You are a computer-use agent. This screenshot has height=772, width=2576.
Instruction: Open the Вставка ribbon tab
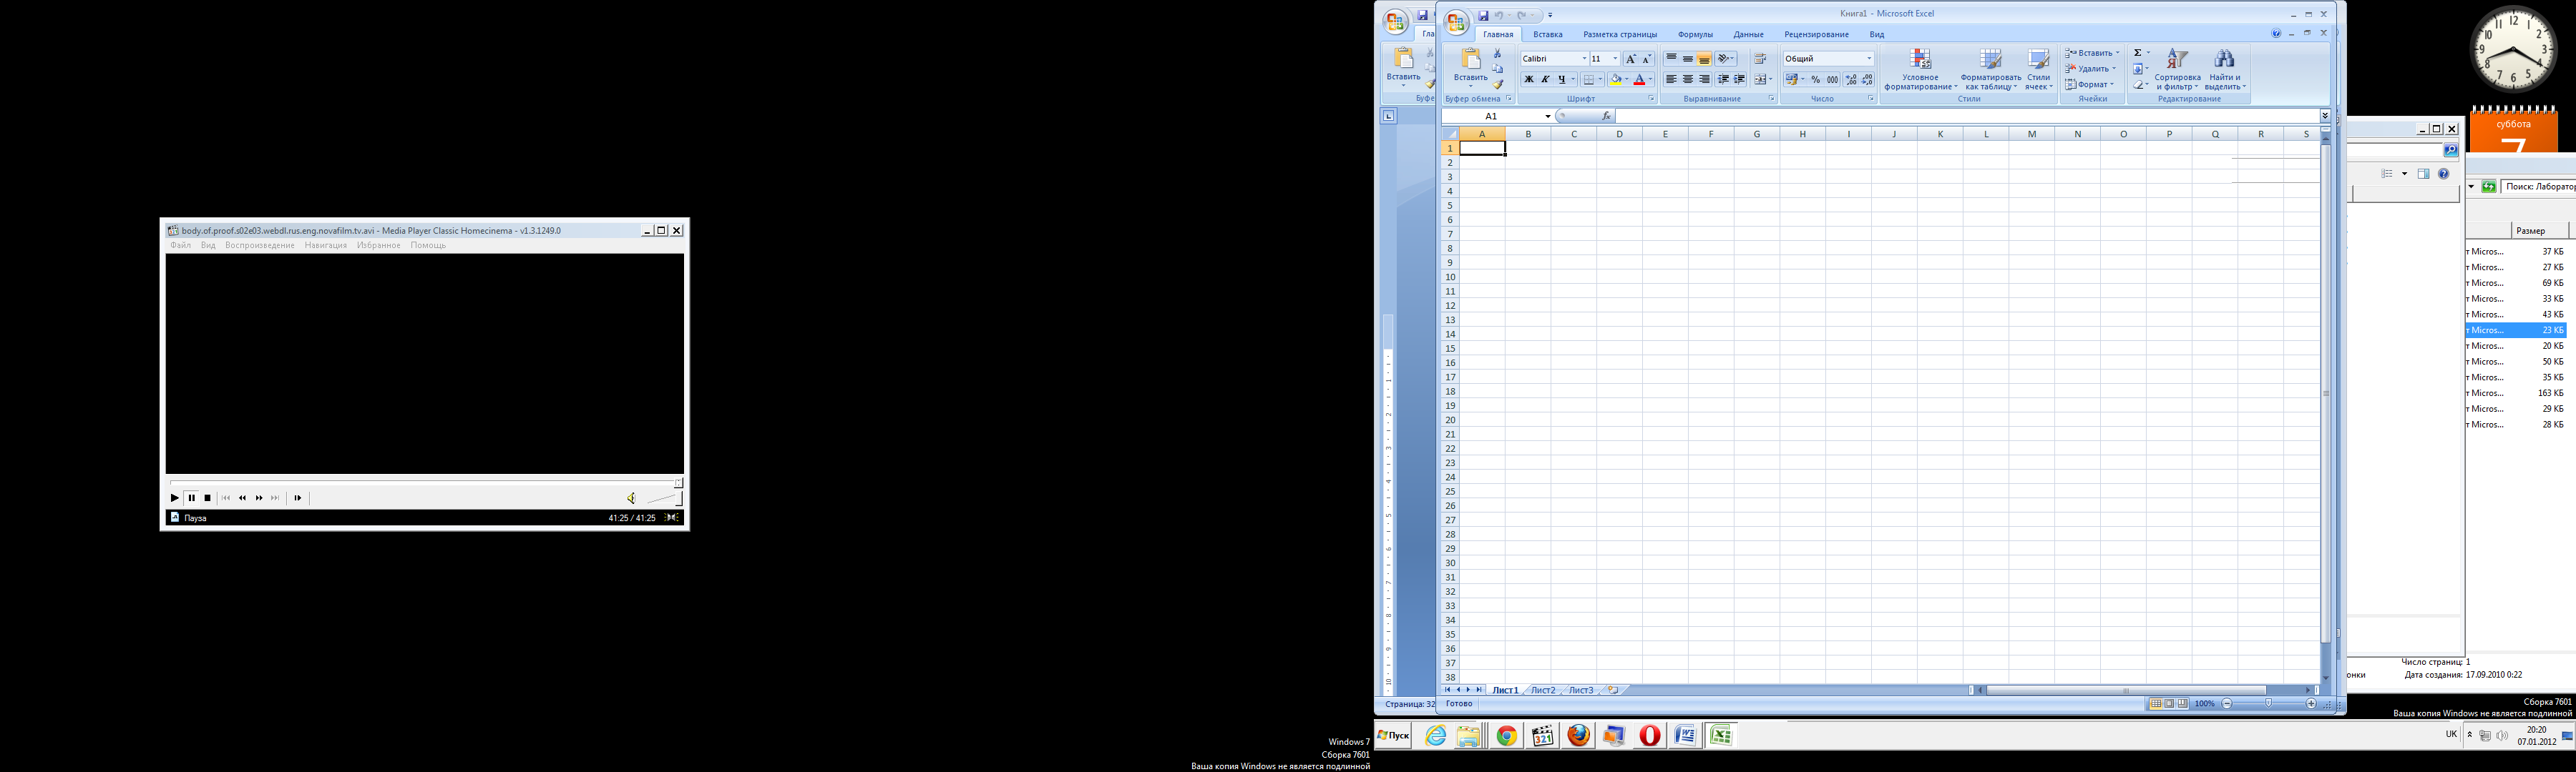click(x=1547, y=34)
